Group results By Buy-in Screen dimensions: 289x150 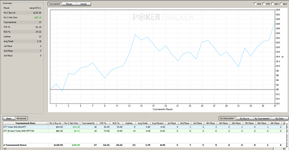click(x=244, y=119)
